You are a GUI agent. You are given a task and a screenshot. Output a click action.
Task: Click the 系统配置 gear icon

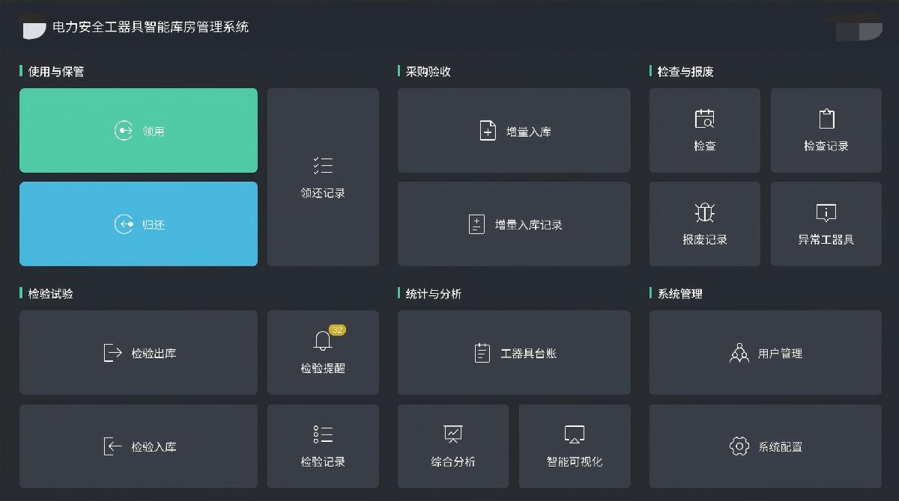[738, 446]
